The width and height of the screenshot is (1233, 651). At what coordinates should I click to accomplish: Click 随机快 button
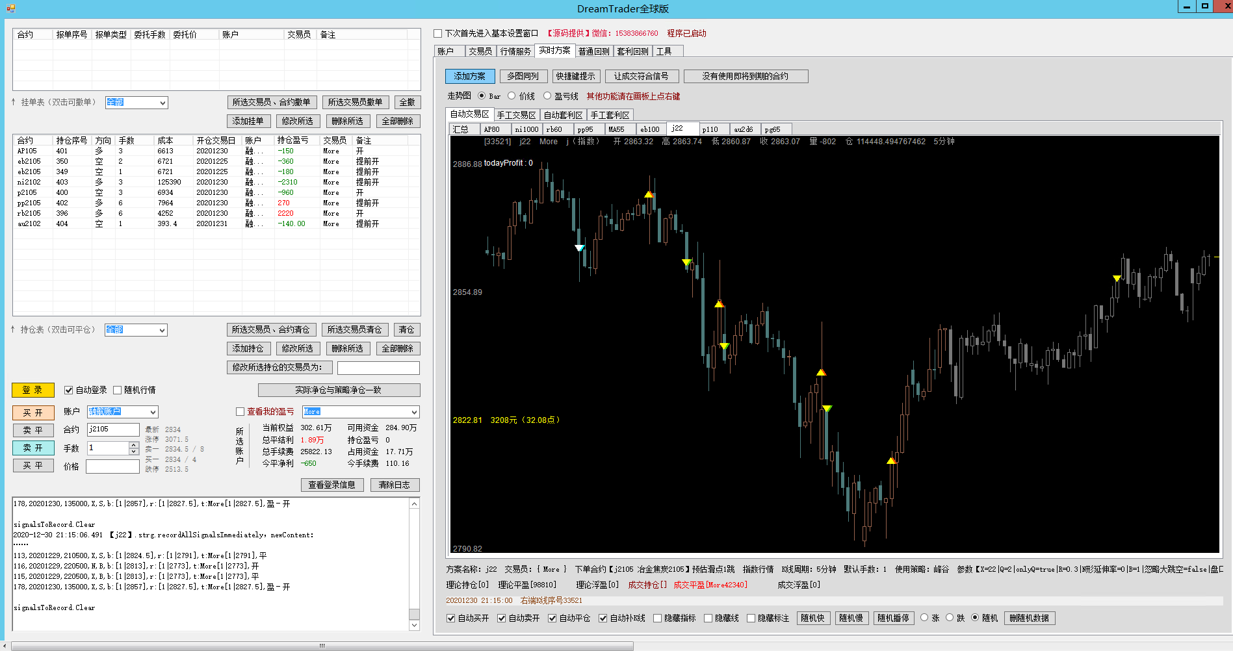point(813,618)
